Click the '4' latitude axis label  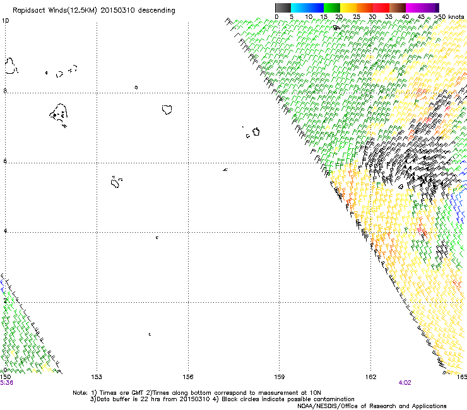pos(5,230)
